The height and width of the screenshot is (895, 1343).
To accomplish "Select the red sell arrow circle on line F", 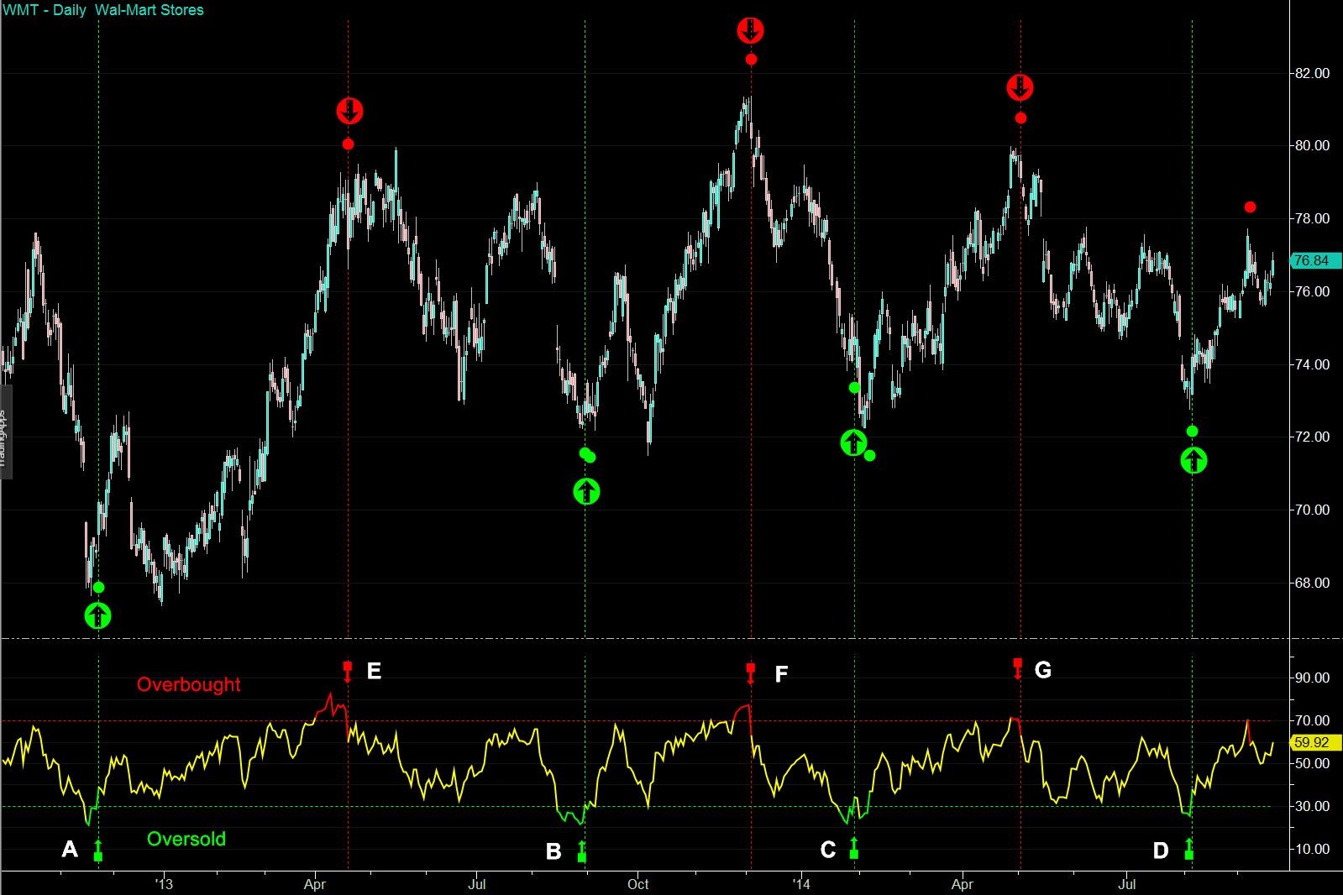I will (x=750, y=30).
